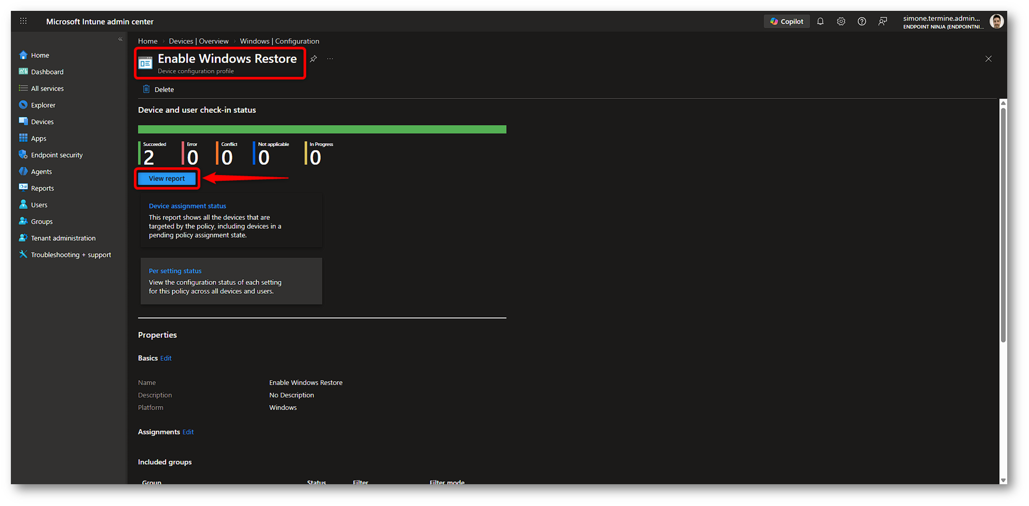The height and width of the screenshot is (506, 1029).
Task: Click the Dashboard icon in sidebar
Action: click(x=23, y=72)
